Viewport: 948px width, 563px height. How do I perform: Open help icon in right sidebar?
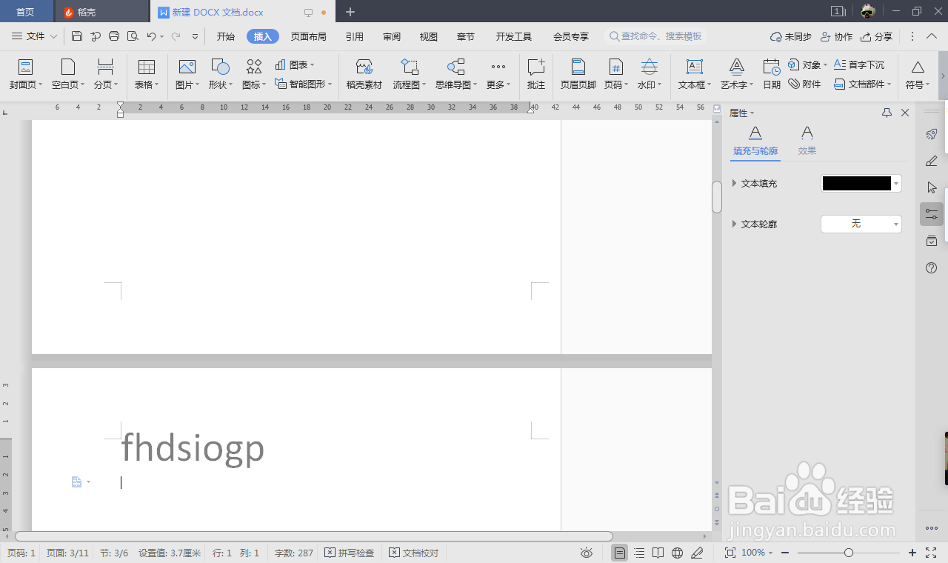932,268
